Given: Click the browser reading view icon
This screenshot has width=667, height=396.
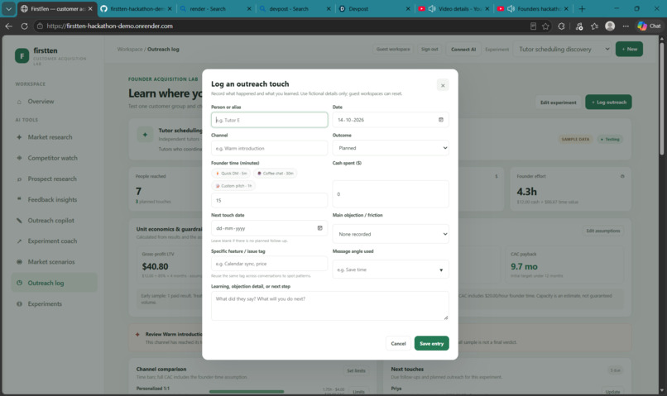Looking at the screenshot, I should click(x=533, y=26).
